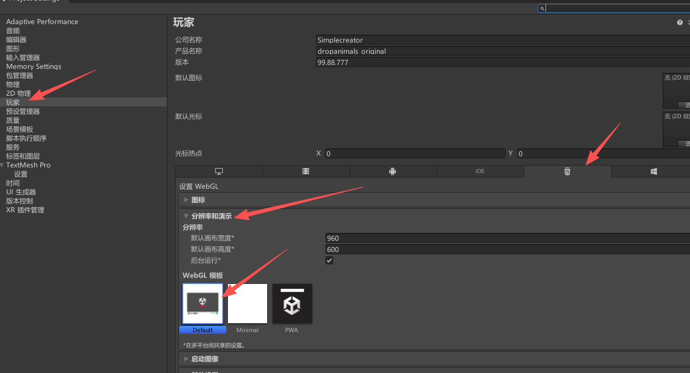Screen dimensions: 690x373
Task: Edit the 产品名称 field
Action: point(503,51)
